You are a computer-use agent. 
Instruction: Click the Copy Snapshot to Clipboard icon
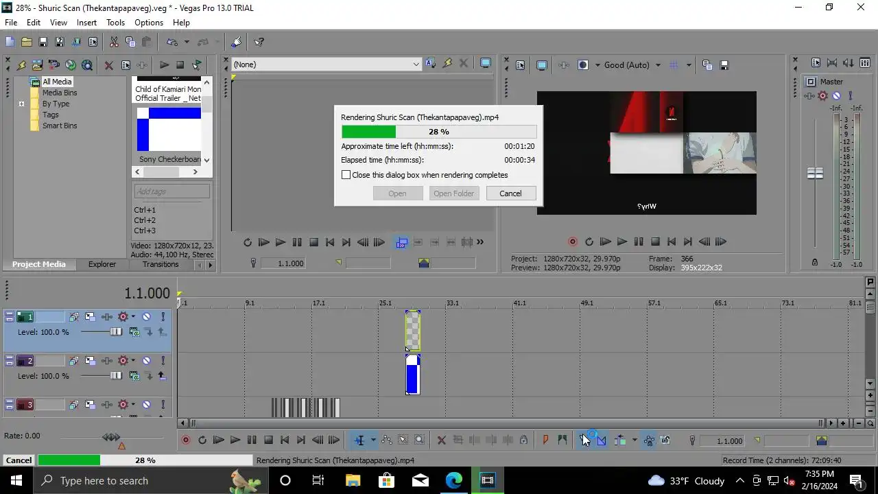point(707,65)
